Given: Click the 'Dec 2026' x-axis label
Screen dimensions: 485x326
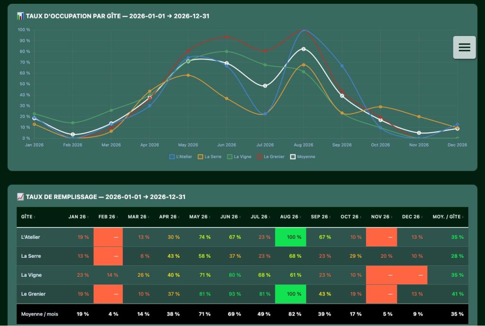Looking at the screenshot, I should (457, 145).
